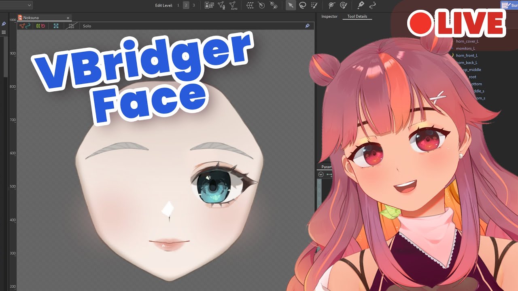
Task: Select horn_cover_L in the parts list
Action: [x=467, y=41]
